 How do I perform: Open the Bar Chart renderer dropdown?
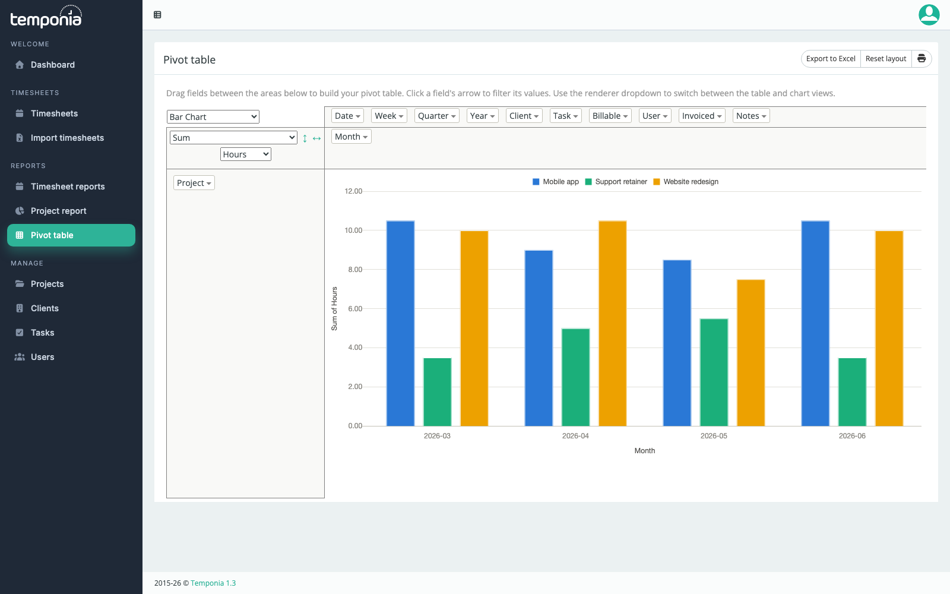[x=213, y=117]
